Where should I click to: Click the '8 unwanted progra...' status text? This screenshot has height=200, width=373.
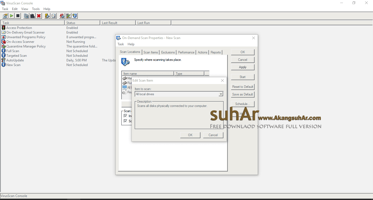click(81, 37)
